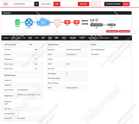The image size is (139, 124).
Task: Click the ONT Information header
Action: (10, 75)
